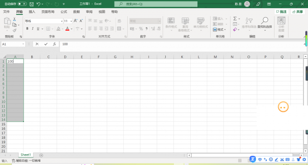308x165 pixels.
Task: Add new sheet with plus button
Action: (x=41, y=155)
